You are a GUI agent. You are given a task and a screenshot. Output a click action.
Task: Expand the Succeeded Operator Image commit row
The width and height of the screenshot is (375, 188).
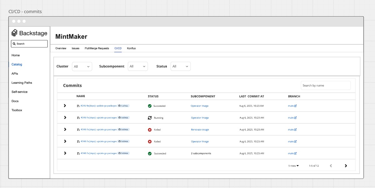click(x=65, y=106)
